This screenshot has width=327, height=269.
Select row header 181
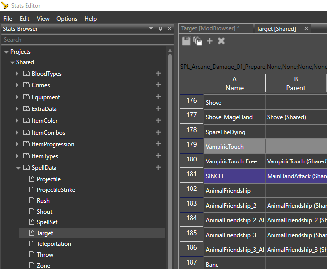tap(191, 174)
